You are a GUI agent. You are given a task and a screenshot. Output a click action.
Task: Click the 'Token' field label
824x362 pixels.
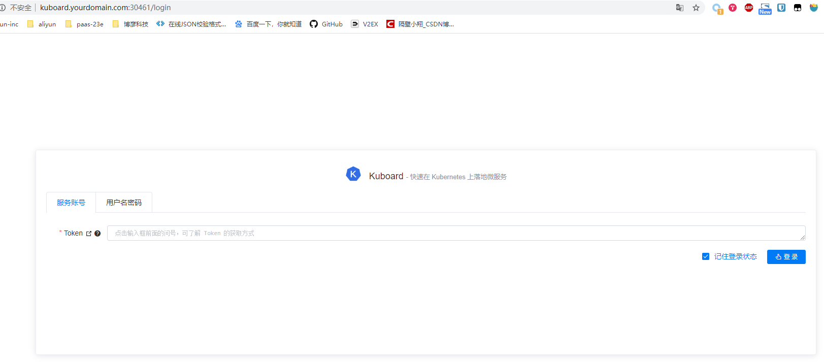[x=73, y=233]
